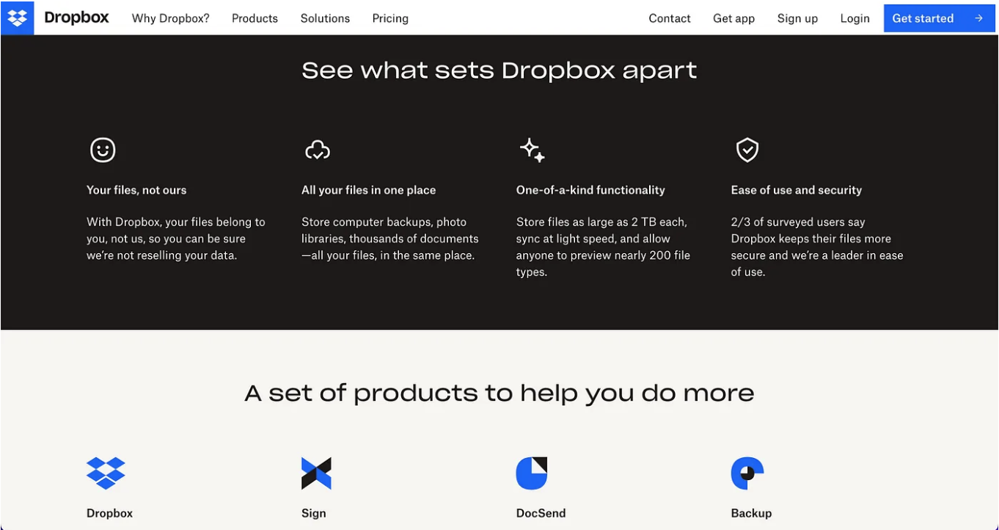Image resolution: width=999 pixels, height=530 pixels.
Task: Click paragraph about not reselling your data
Action: click(x=176, y=239)
